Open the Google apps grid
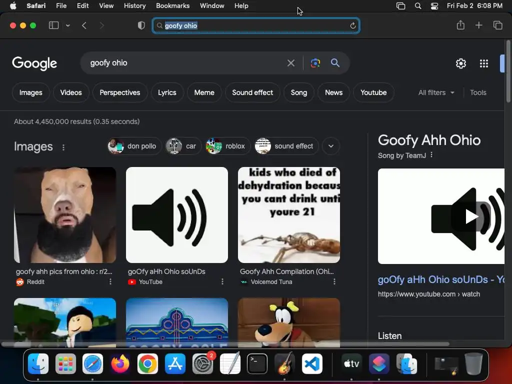Viewport: 512px width, 384px height. click(484, 63)
